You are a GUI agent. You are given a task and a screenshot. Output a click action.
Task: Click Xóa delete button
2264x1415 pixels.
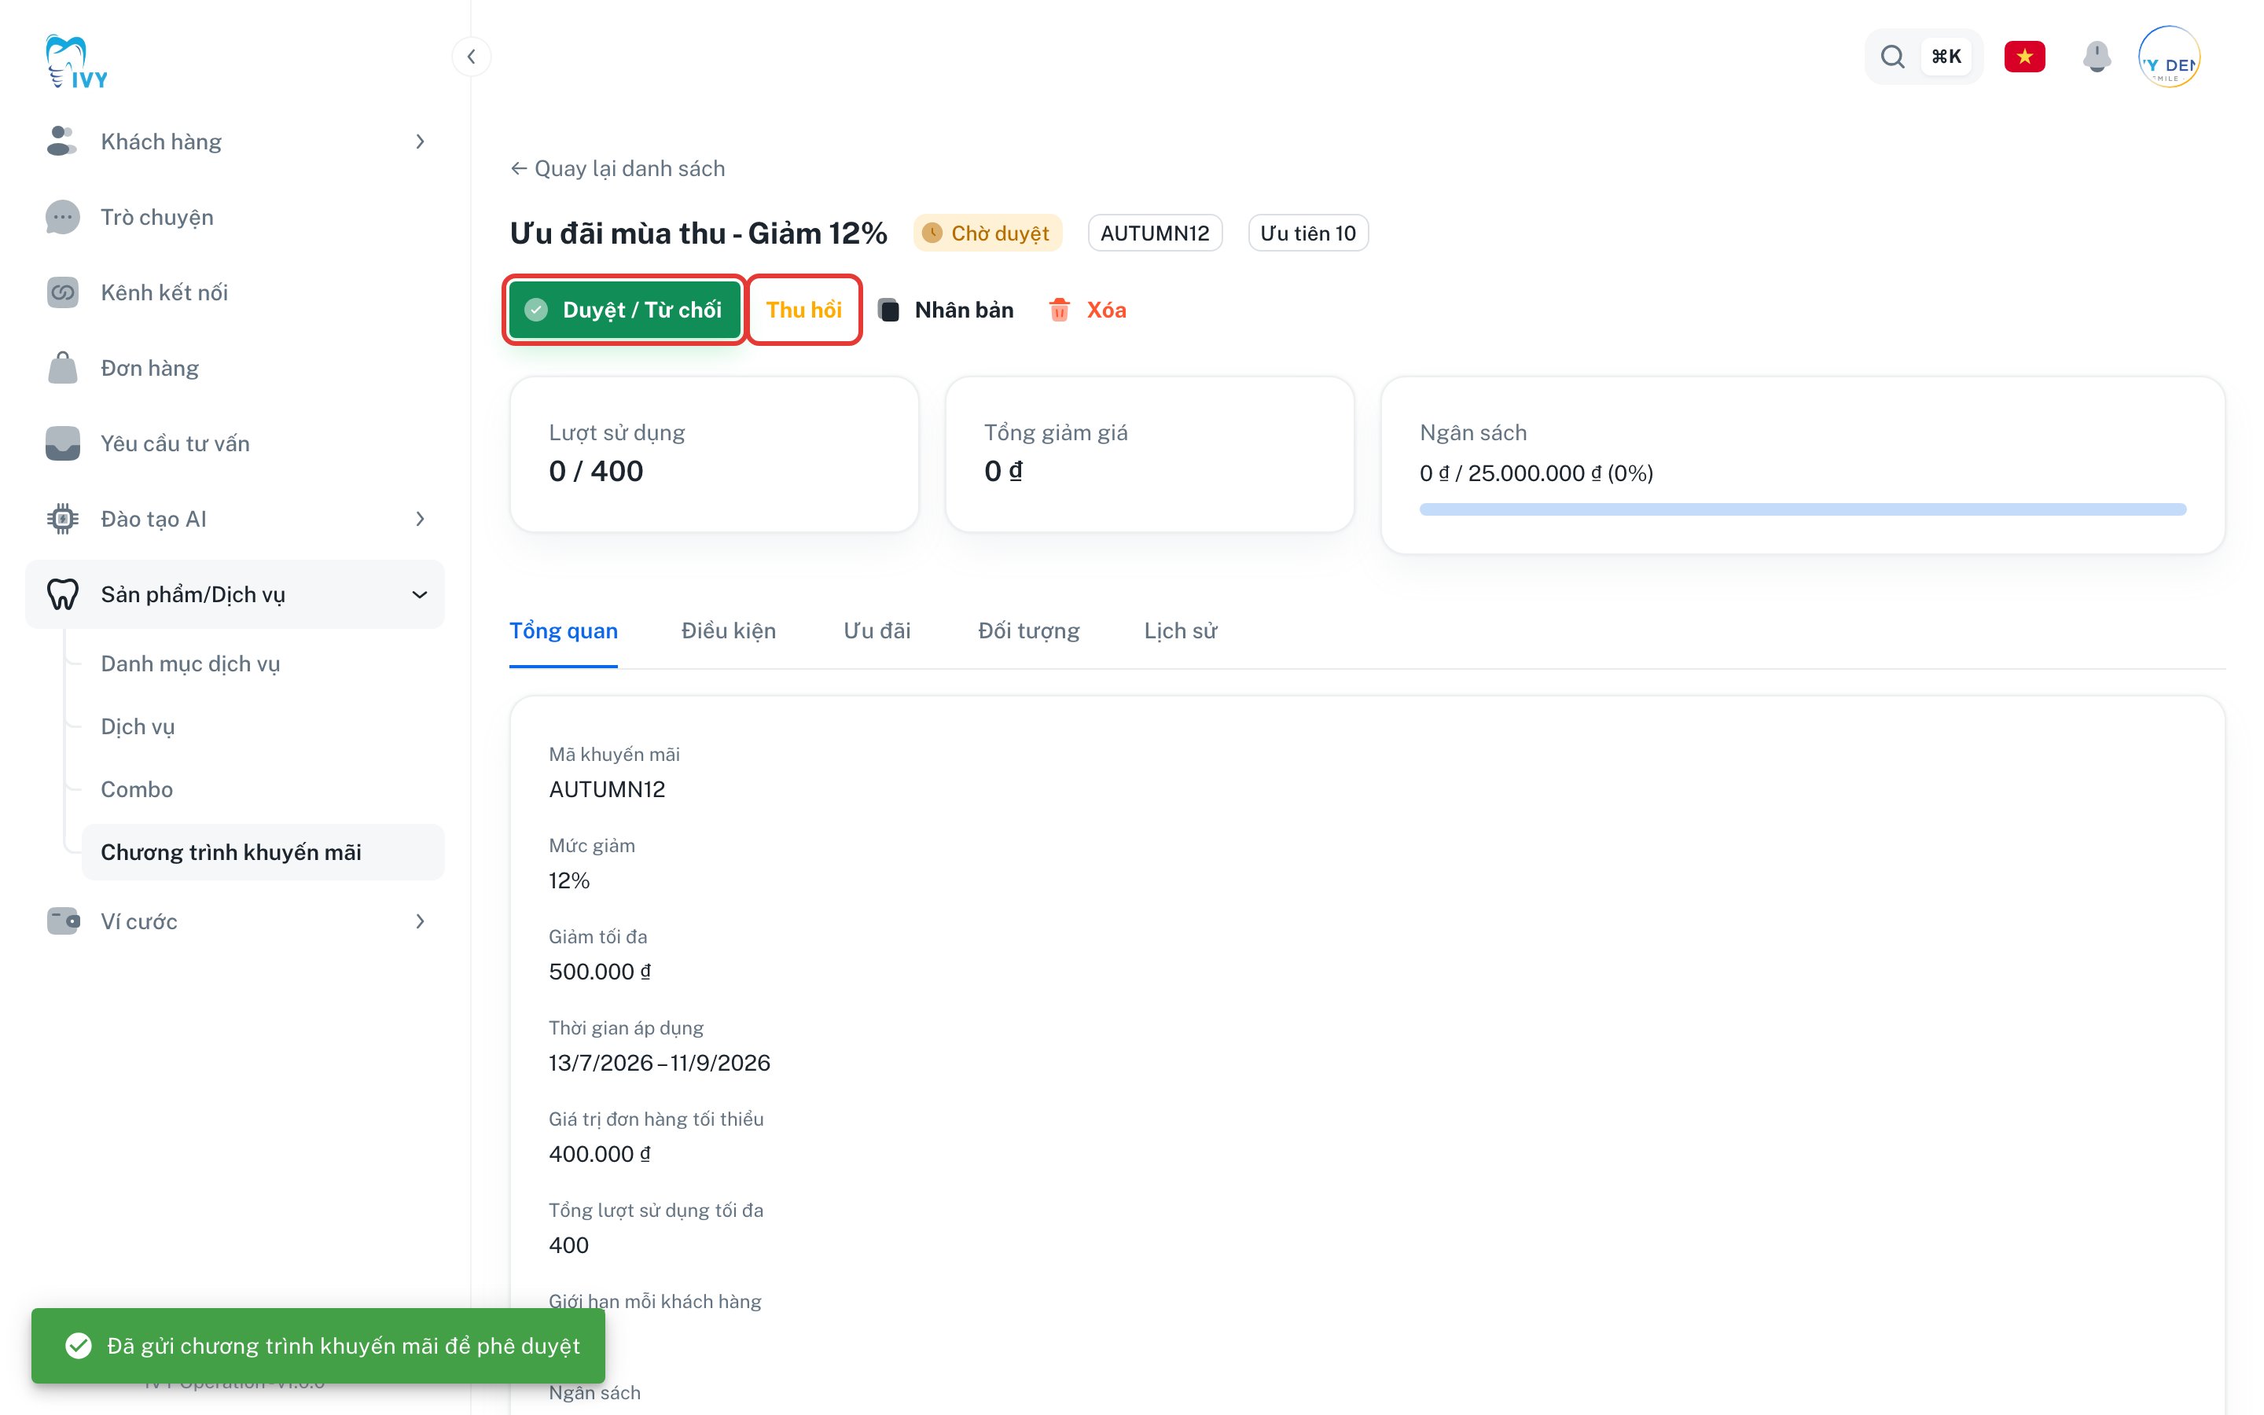point(1087,310)
